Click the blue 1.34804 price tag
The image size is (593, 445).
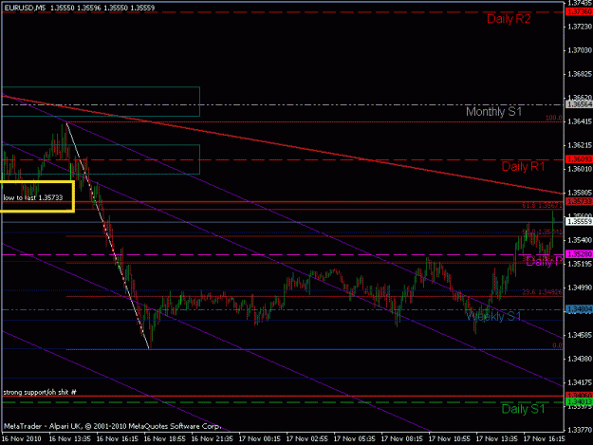(x=579, y=309)
